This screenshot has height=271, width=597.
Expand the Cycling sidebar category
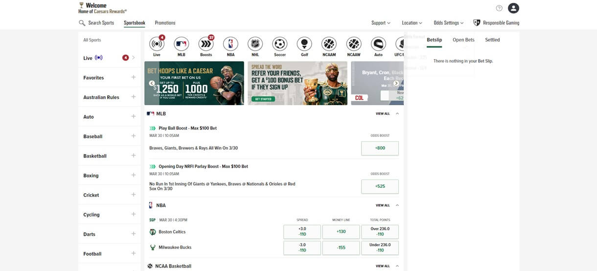[133, 214]
